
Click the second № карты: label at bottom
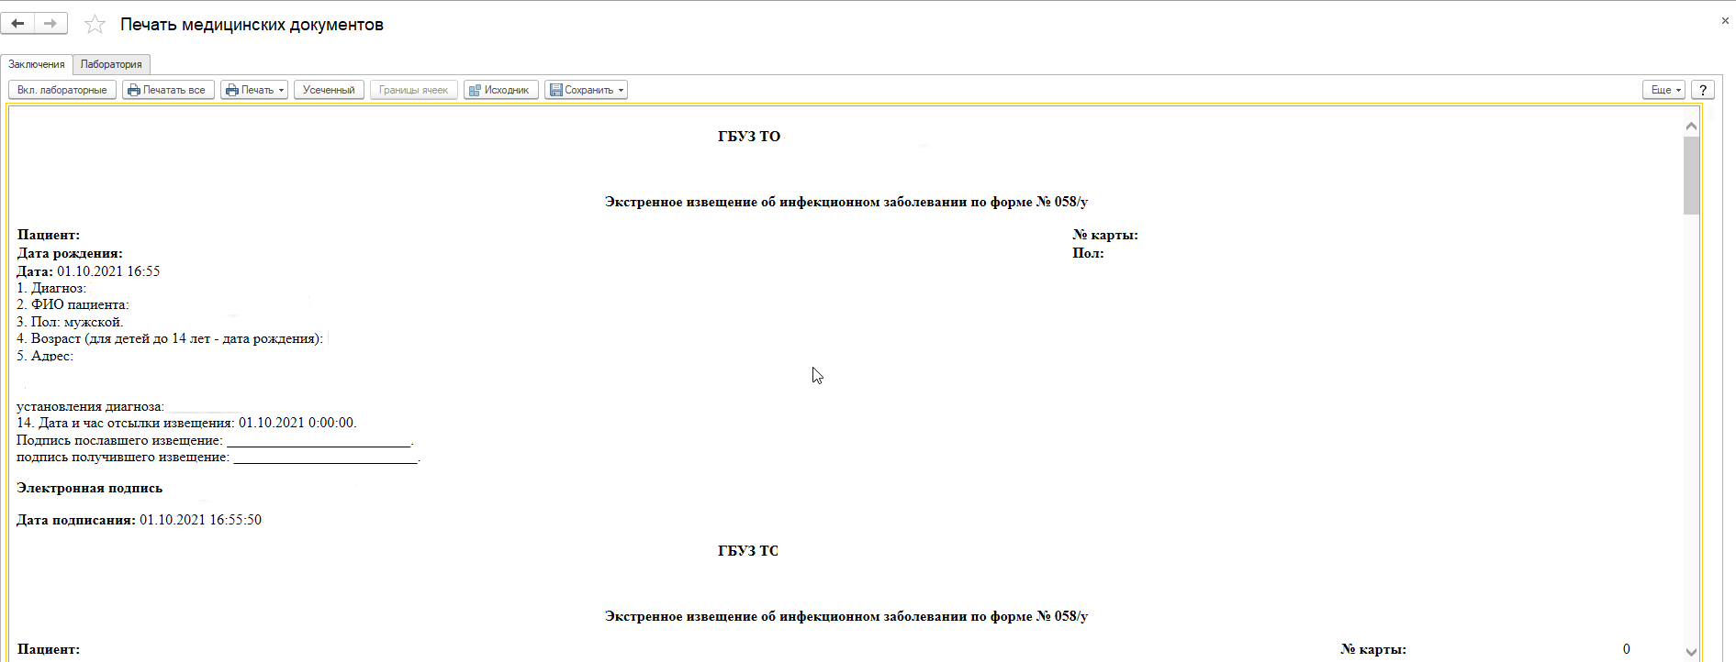(1373, 649)
